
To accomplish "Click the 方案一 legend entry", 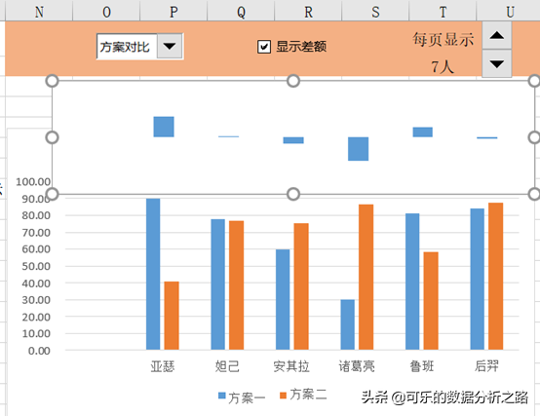I will tap(242, 397).
